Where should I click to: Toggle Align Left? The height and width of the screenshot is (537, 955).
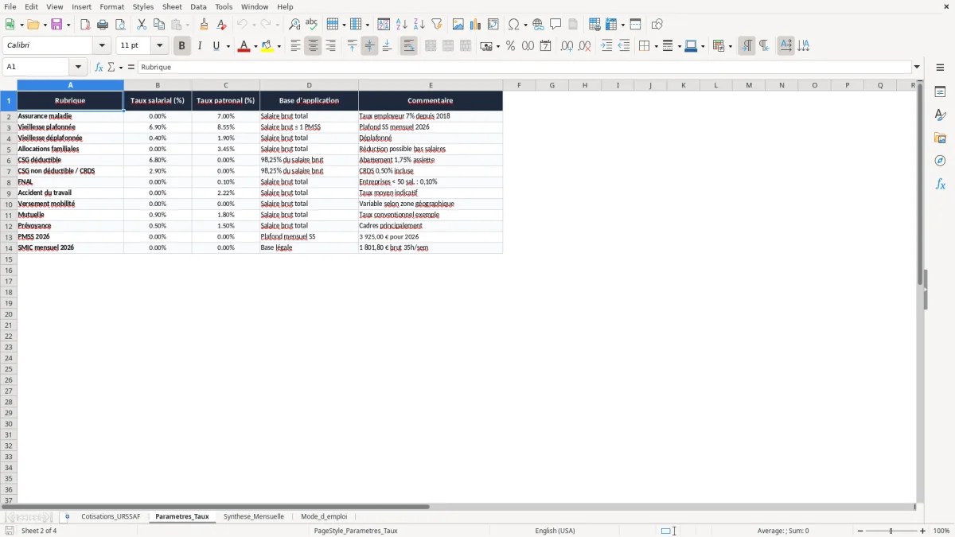click(x=295, y=46)
